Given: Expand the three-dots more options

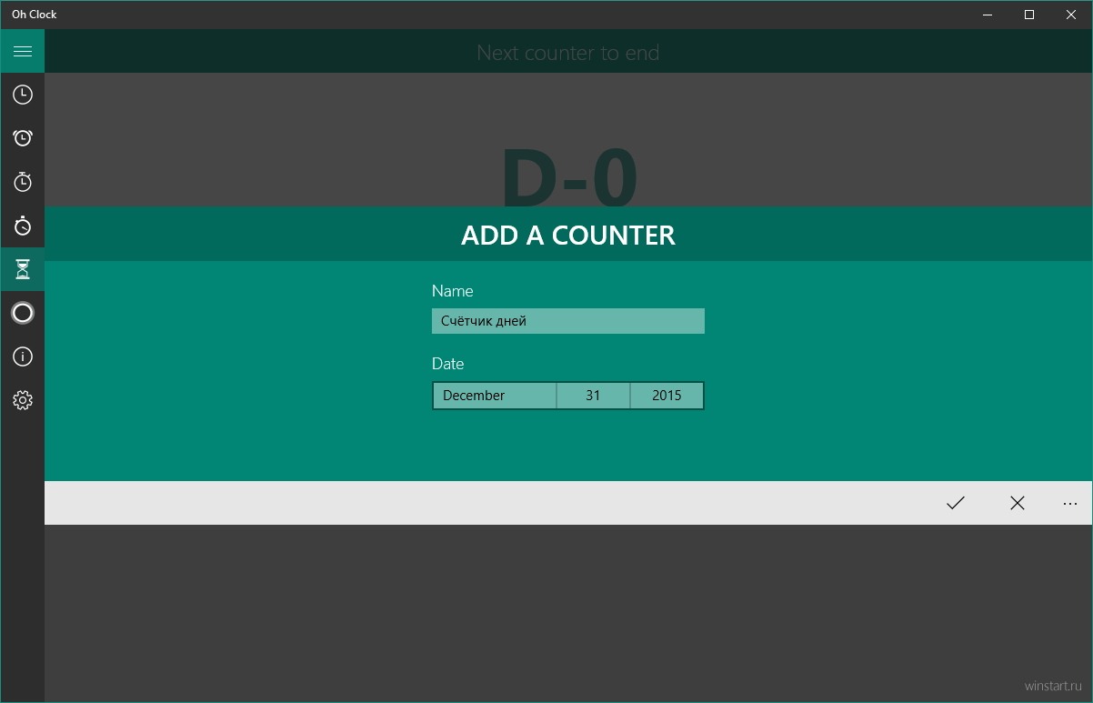Looking at the screenshot, I should pyautogui.click(x=1069, y=503).
